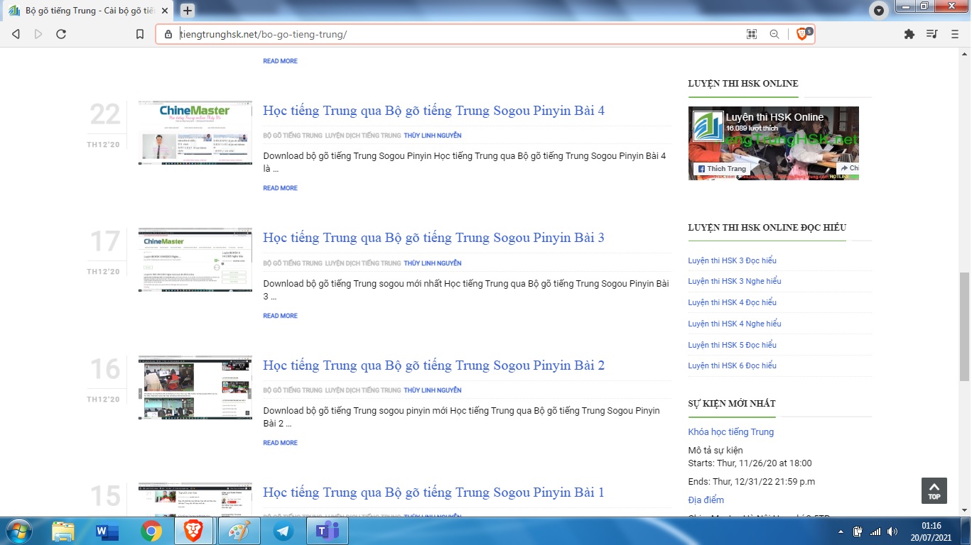Open the media control playlist icon
The height and width of the screenshot is (545, 972).
(x=932, y=34)
